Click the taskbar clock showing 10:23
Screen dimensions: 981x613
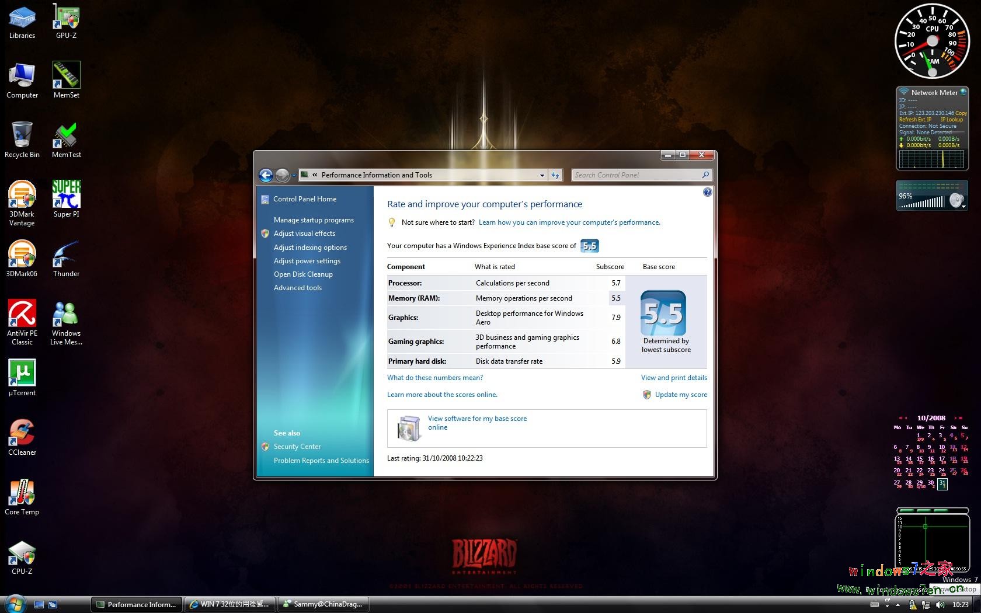pos(960,605)
